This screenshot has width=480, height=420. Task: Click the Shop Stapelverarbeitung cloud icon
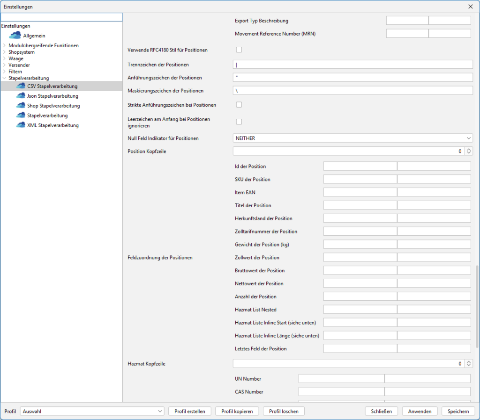click(x=20, y=106)
